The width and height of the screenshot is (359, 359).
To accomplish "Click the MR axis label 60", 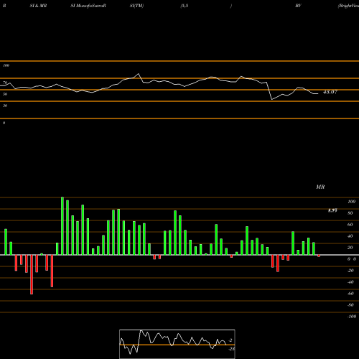I will 350,225.
